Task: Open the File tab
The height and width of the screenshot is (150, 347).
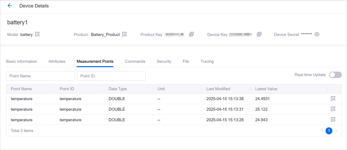Action: point(186,62)
